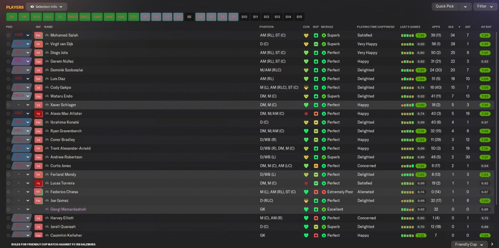This screenshot has width=499, height=248.
Task: Open the position dropdown for Federico Chiesa
Action: [28, 192]
